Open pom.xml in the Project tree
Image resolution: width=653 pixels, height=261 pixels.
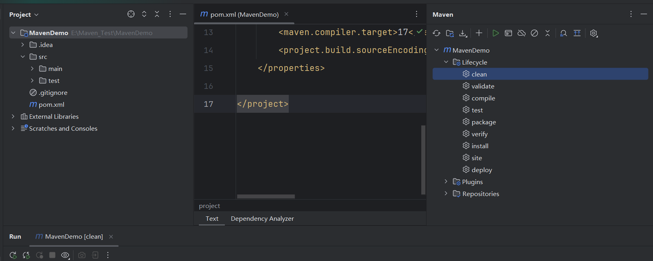click(51, 105)
